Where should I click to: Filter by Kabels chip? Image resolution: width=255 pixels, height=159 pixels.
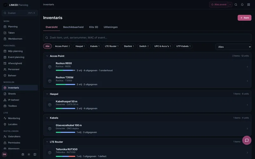click(95, 46)
